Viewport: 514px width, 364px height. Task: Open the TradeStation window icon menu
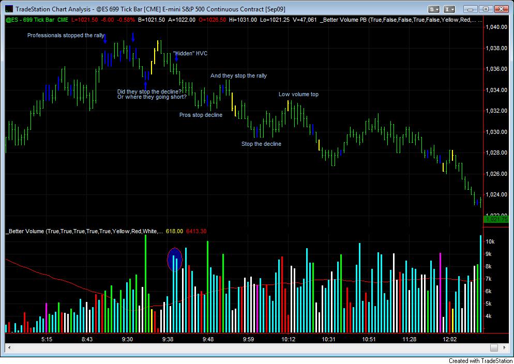coord(10,9)
